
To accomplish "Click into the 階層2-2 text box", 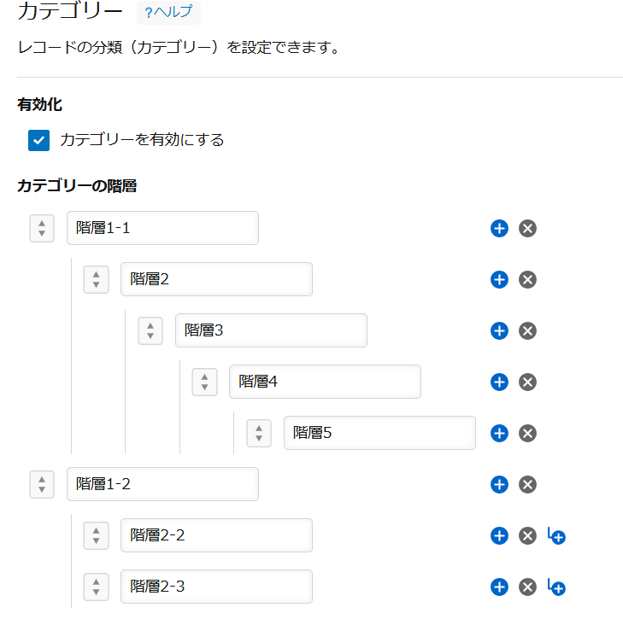I will point(216,535).
